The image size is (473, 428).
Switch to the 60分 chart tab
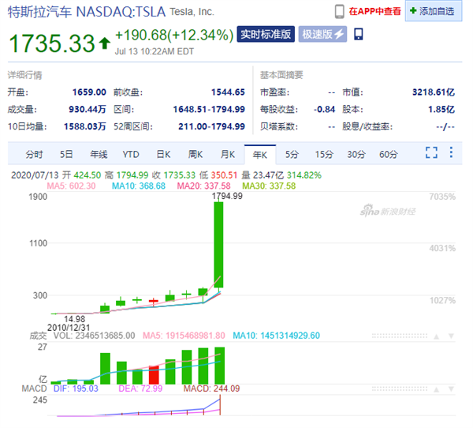point(389,154)
